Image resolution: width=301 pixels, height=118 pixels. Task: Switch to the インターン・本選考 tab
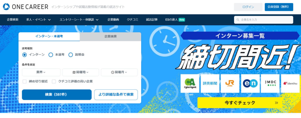(x=49, y=36)
